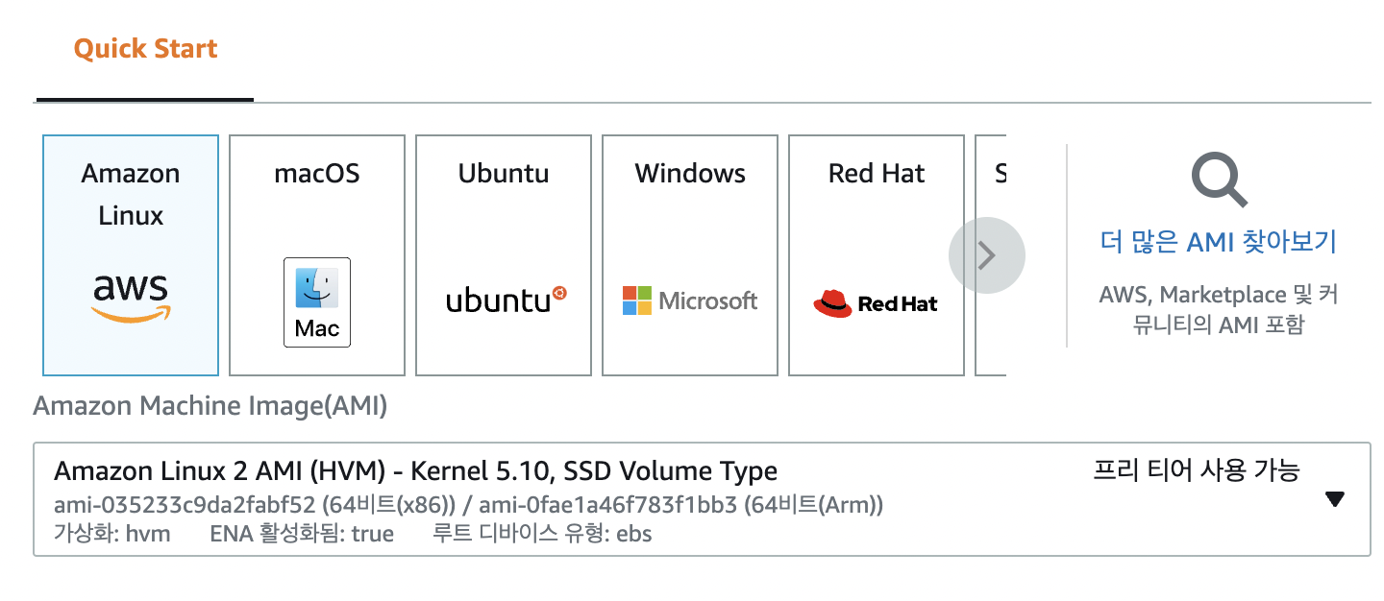Screen dimensions: 1384x601
Task: Open the Quick Start tab
Action: [145, 49]
